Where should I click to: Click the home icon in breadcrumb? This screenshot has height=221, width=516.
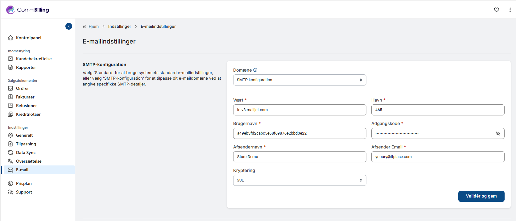coord(85,27)
